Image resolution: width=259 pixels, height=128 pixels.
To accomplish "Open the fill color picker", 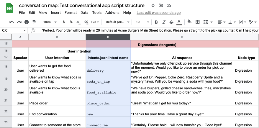I will point(189,22).
